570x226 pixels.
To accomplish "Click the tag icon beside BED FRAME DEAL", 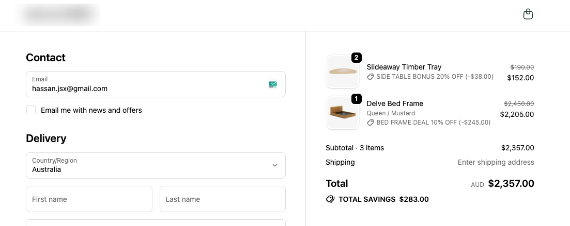I will click(x=370, y=123).
